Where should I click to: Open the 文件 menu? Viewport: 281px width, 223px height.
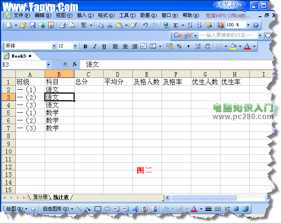point(22,15)
